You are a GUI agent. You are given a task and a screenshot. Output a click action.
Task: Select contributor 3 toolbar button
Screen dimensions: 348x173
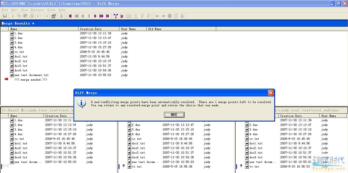tap(148, 16)
